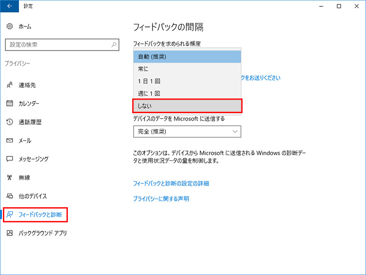The height and width of the screenshot is (275, 366).
Task: Click the カレンダー calendar icon
Action: pyautogui.click(x=10, y=103)
